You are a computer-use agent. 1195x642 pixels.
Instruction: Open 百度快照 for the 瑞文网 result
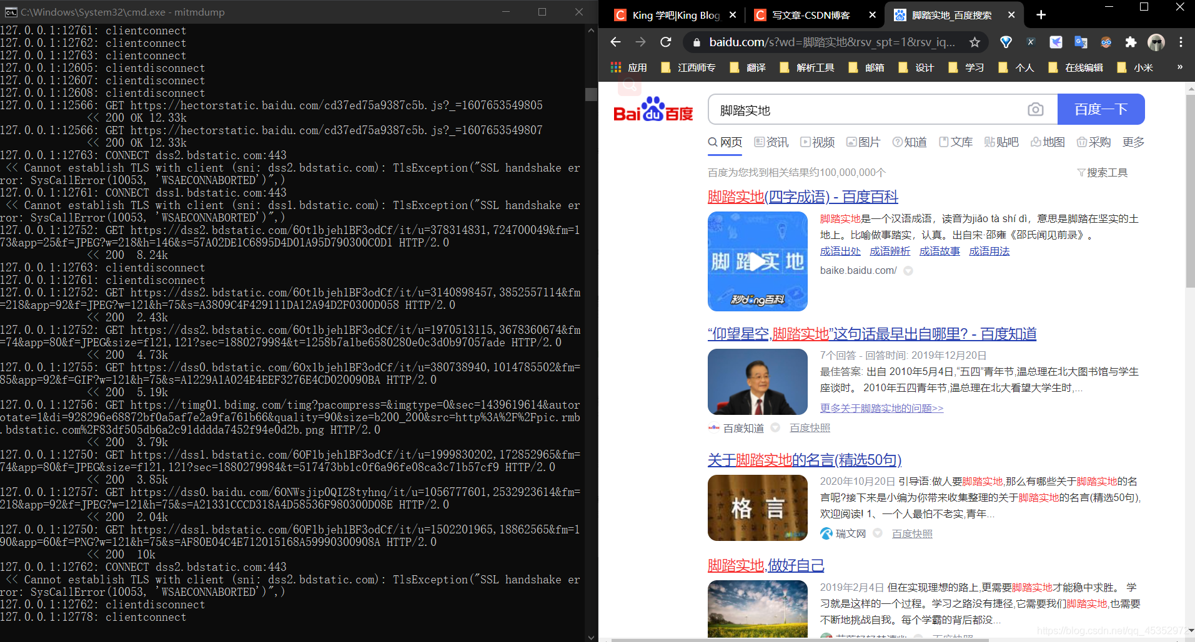click(912, 534)
